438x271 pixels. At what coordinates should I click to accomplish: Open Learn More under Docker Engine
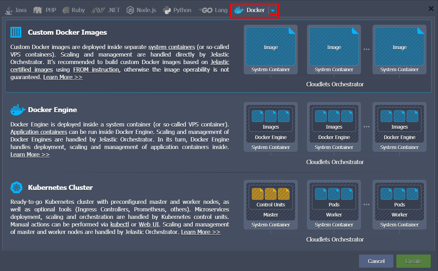tap(30, 154)
